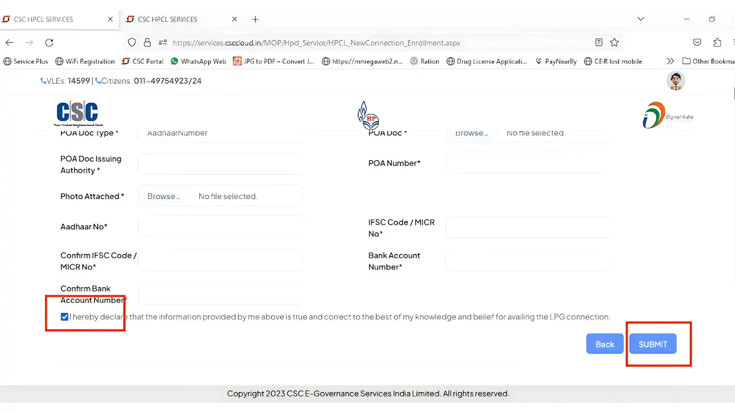
Task: Click the Save to Pocket icon
Action: click(x=697, y=42)
